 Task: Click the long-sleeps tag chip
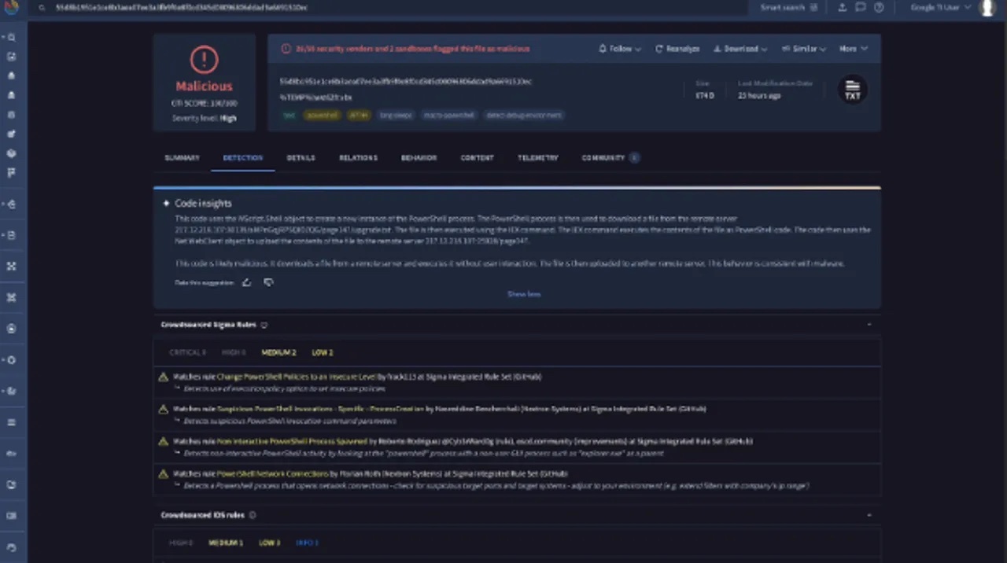(x=396, y=115)
